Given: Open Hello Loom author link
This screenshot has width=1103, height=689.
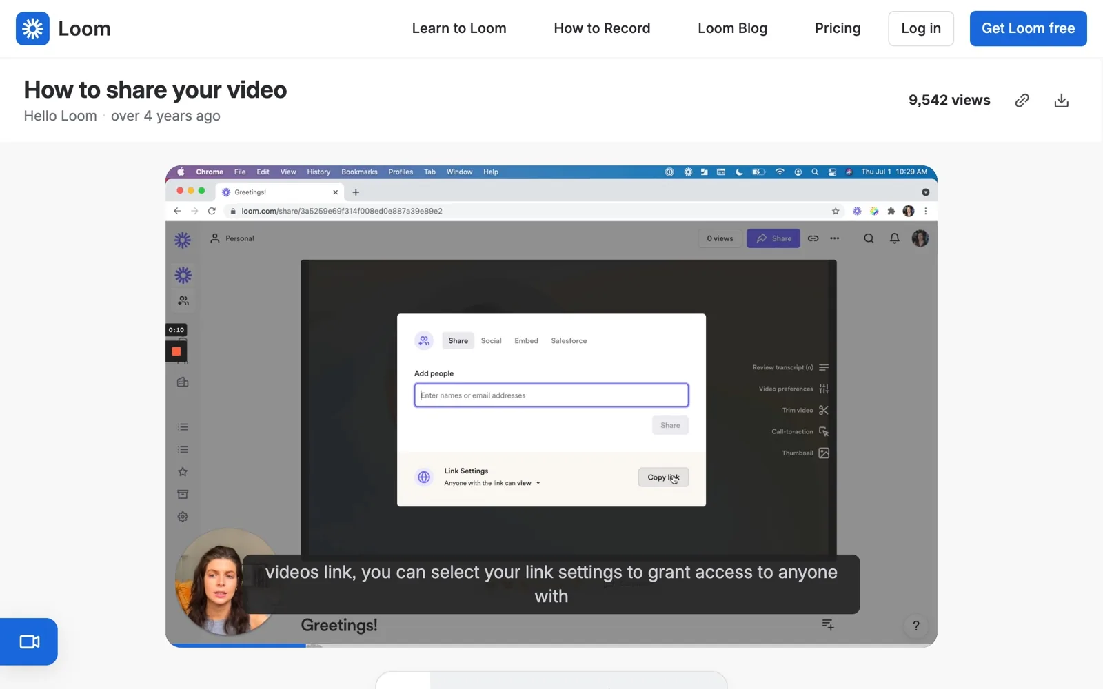Looking at the screenshot, I should pyautogui.click(x=60, y=116).
